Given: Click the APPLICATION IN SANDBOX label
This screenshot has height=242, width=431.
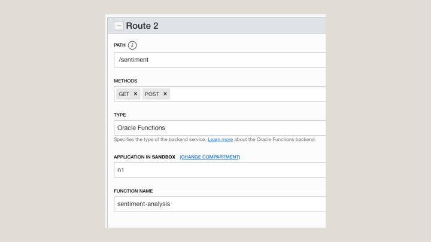Looking at the screenshot, I should pyautogui.click(x=144, y=157).
